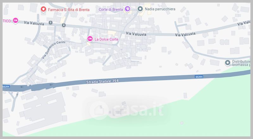Select the Distributore biomassa grey pin
Viewport: 253px width, 139px height.
(227, 63)
